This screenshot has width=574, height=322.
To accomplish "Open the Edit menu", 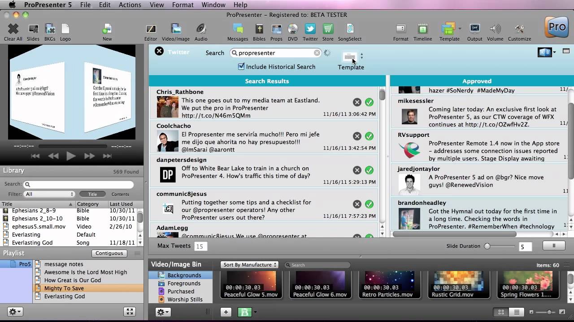I will click(104, 5).
